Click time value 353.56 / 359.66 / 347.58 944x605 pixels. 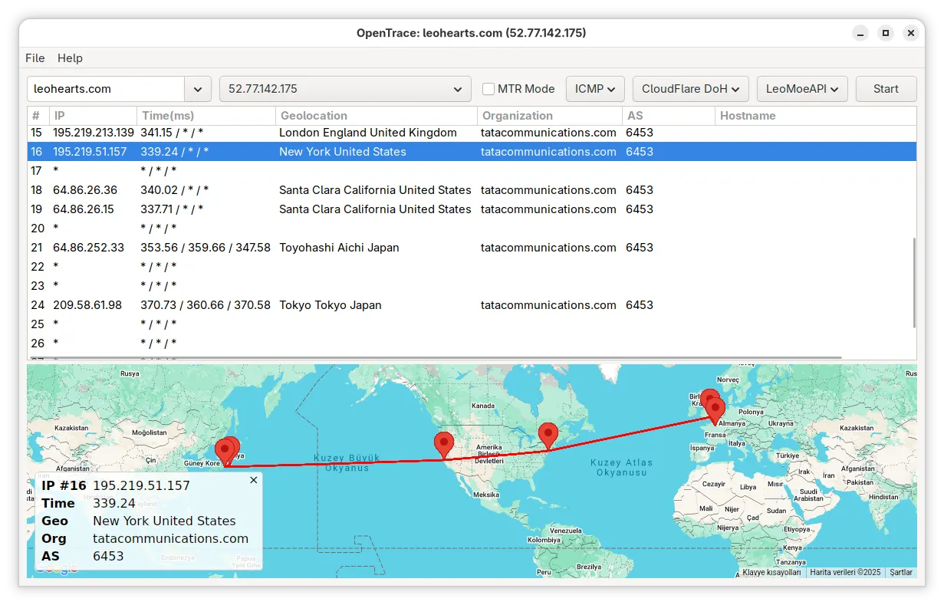(x=205, y=248)
